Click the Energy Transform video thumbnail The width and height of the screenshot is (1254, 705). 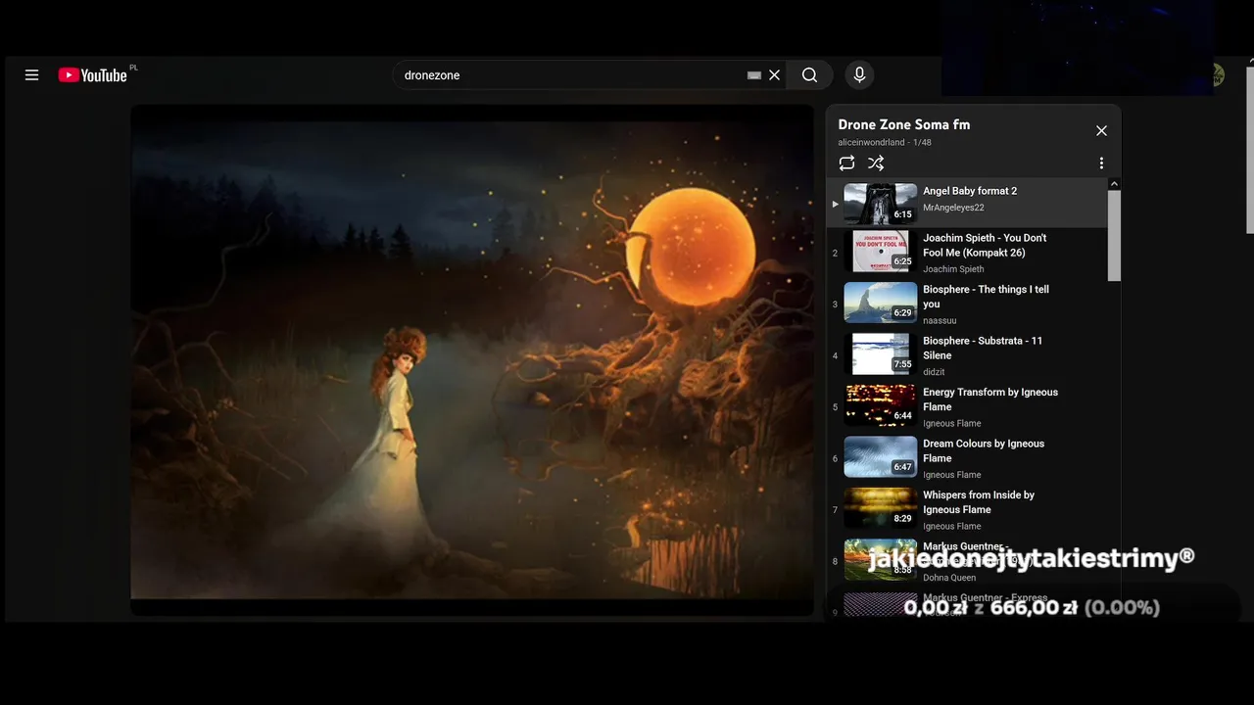[881, 405]
